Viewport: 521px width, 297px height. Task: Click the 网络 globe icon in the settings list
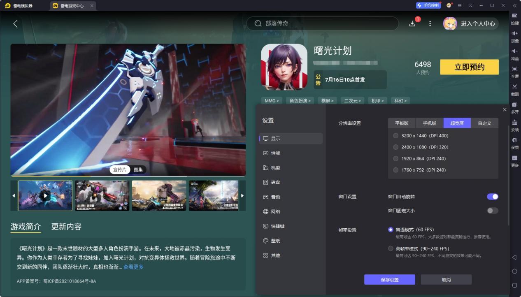265,211
